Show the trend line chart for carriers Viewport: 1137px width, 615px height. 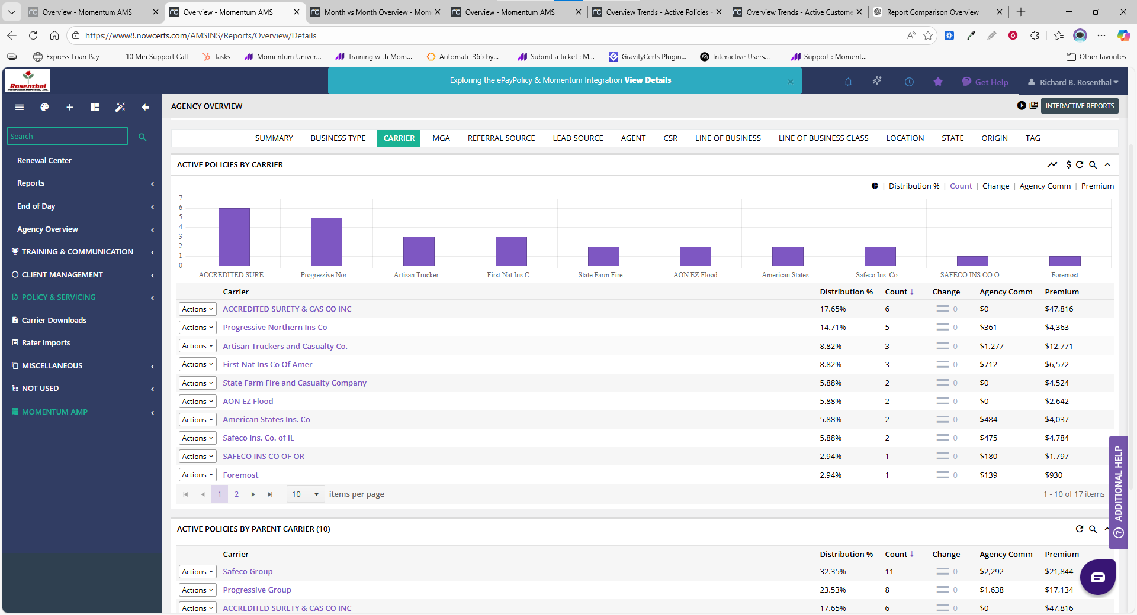1052,165
